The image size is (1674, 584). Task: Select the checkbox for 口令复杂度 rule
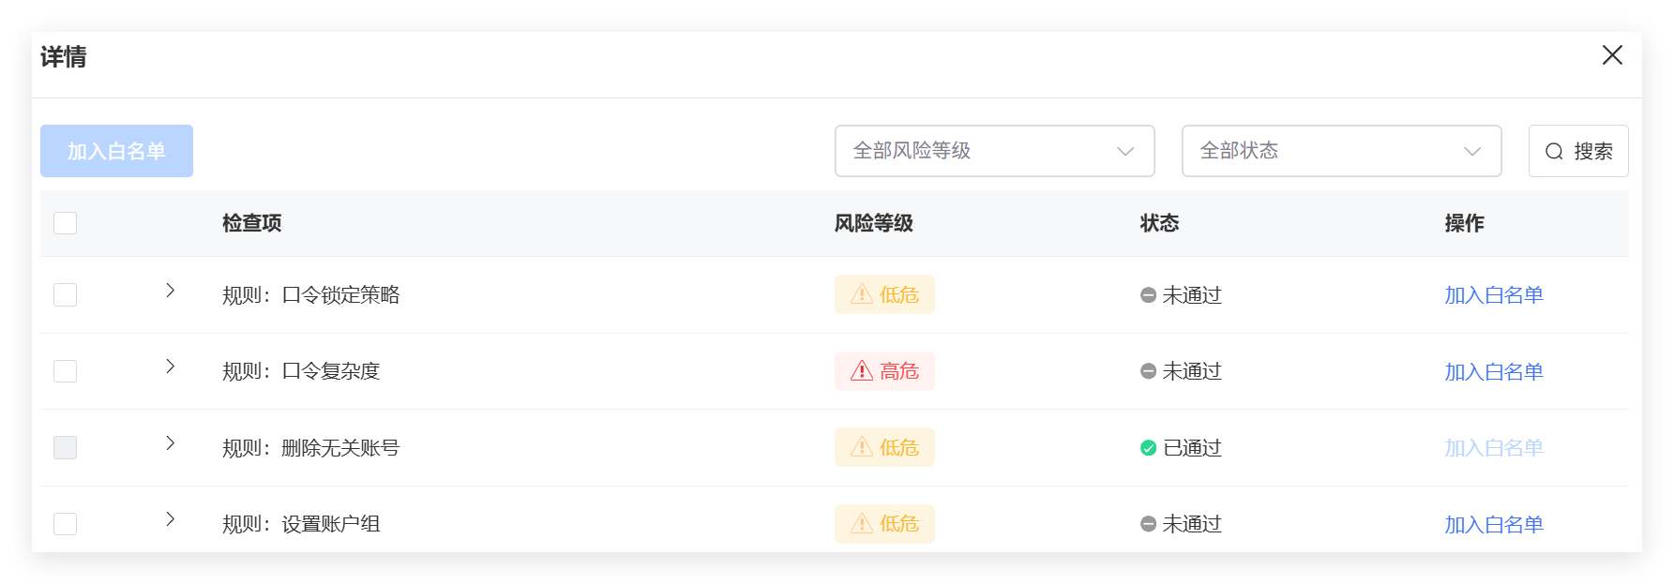point(66,371)
